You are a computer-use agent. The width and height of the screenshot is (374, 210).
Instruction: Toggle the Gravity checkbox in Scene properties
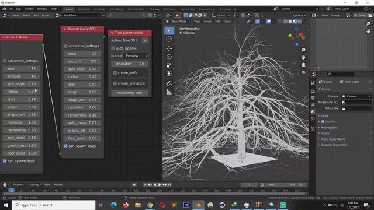coord(323,122)
